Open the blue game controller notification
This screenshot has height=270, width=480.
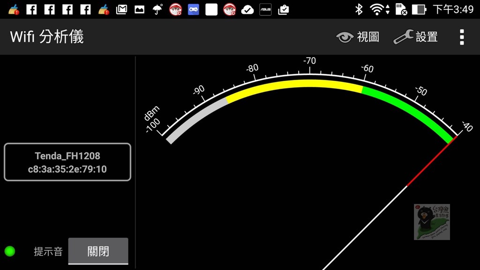pos(194,9)
